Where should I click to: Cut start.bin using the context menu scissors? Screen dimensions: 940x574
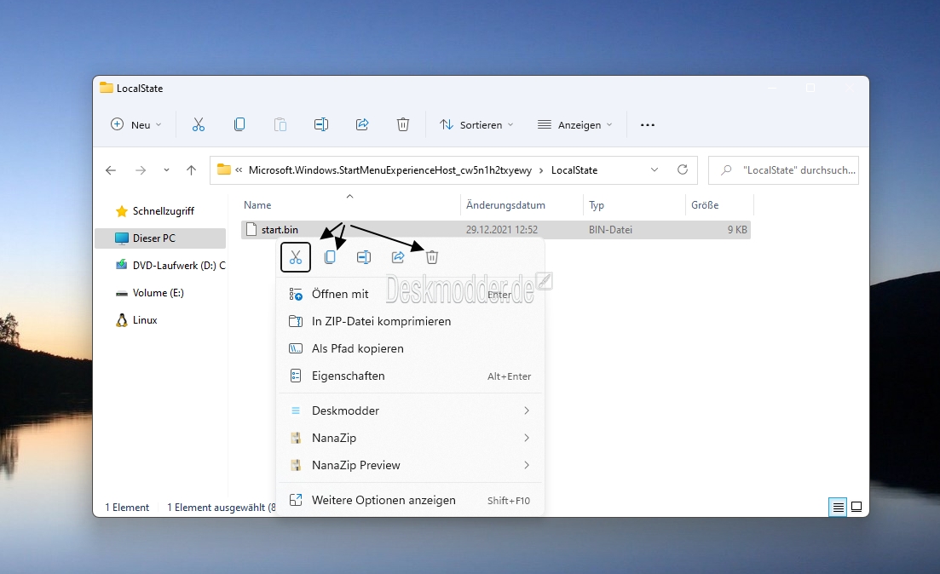296,257
